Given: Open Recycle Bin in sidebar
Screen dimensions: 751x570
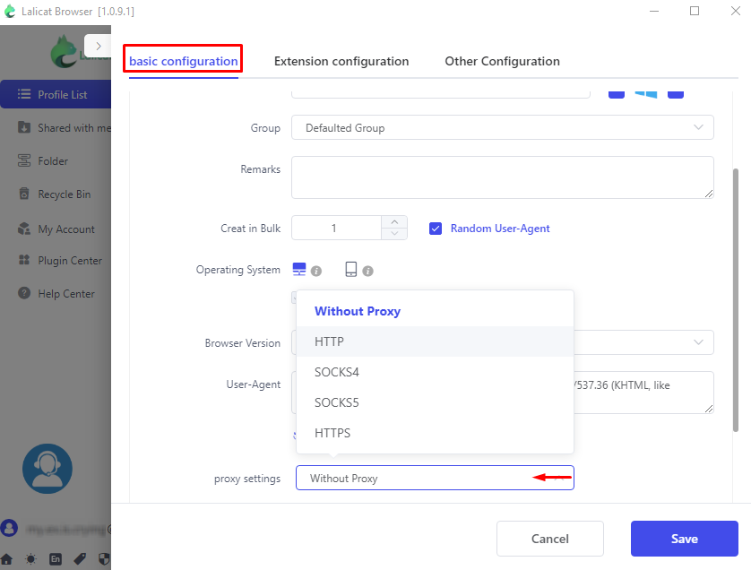Looking at the screenshot, I should [x=56, y=194].
